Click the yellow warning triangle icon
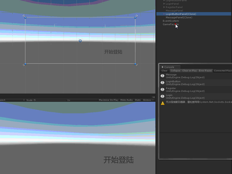The width and height of the screenshot is (232, 174). coord(163,103)
